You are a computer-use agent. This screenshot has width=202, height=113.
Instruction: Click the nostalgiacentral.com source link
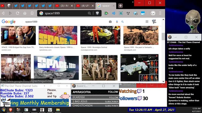coord(89,50)
